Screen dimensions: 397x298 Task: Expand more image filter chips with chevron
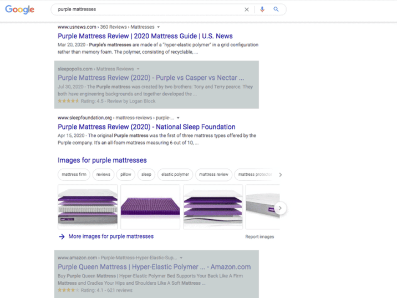pyautogui.click(x=280, y=175)
